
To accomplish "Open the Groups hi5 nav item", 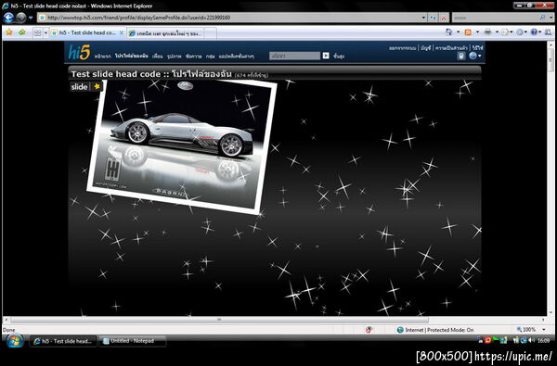I will (x=210, y=56).
